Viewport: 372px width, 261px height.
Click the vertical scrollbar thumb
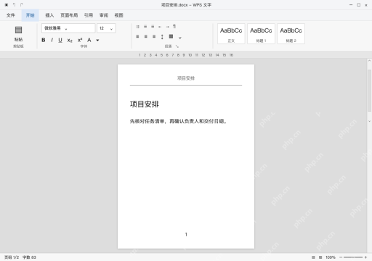[x=369, y=90]
